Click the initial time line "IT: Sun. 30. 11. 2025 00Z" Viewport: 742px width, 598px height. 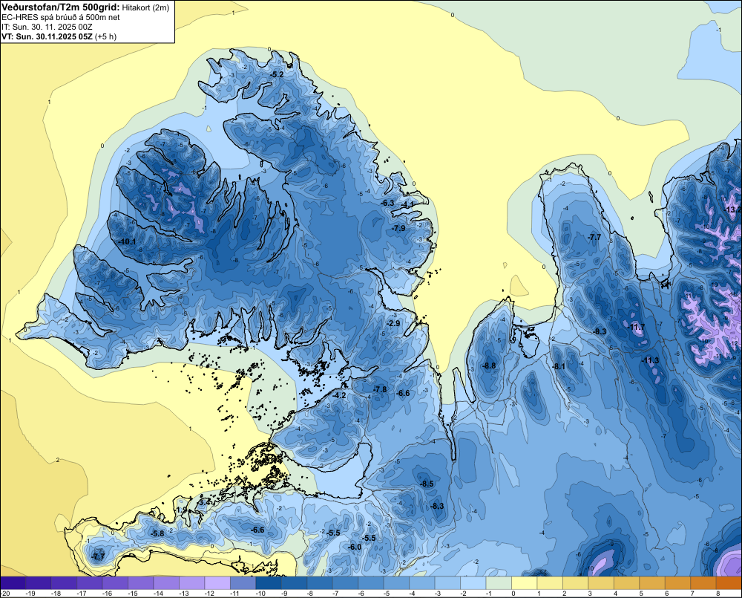[47, 27]
